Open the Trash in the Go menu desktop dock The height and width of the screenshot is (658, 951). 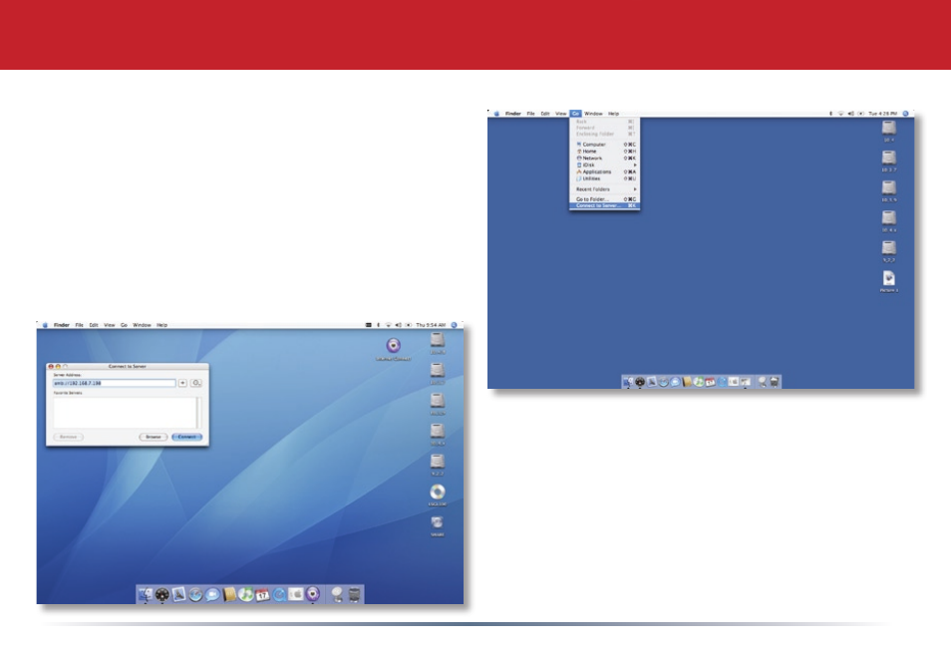(775, 382)
